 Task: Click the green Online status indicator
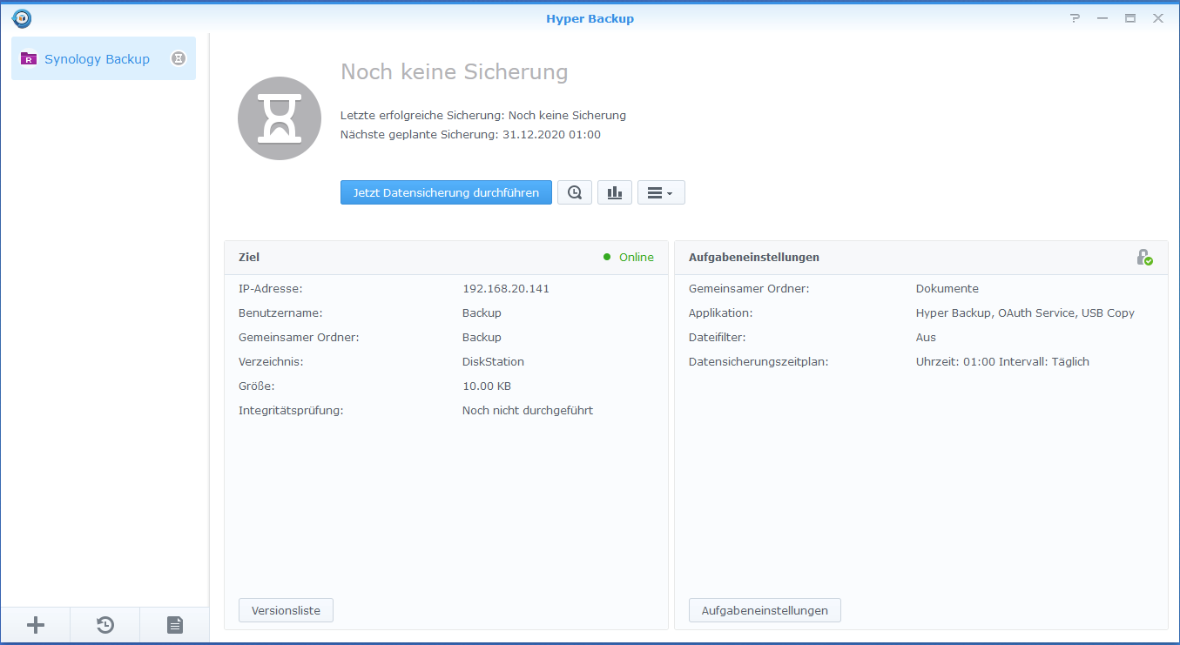[629, 258]
